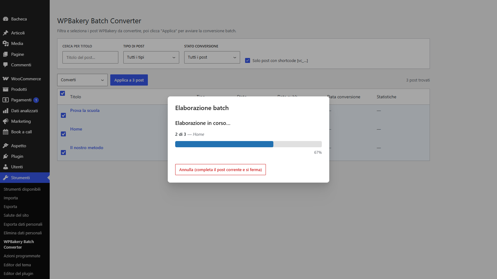
Task: Open Book a call calendar icon
Action: tap(6, 132)
